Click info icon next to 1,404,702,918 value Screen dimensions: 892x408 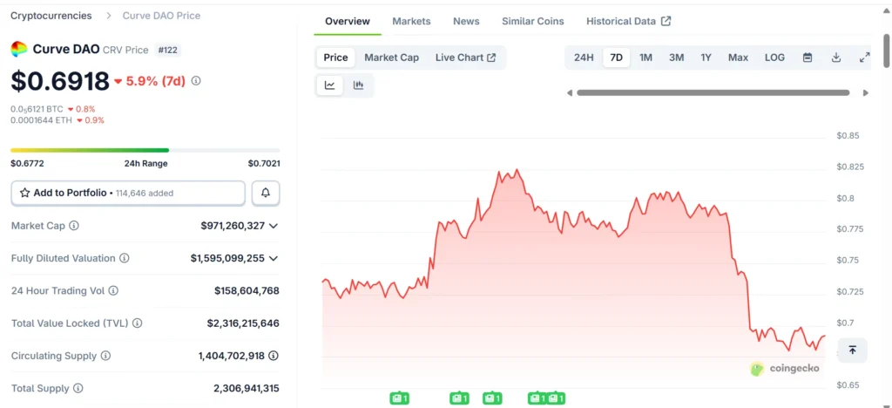[x=274, y=356]
